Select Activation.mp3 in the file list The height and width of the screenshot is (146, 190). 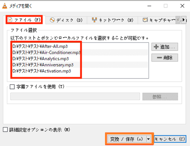[80, 71]
